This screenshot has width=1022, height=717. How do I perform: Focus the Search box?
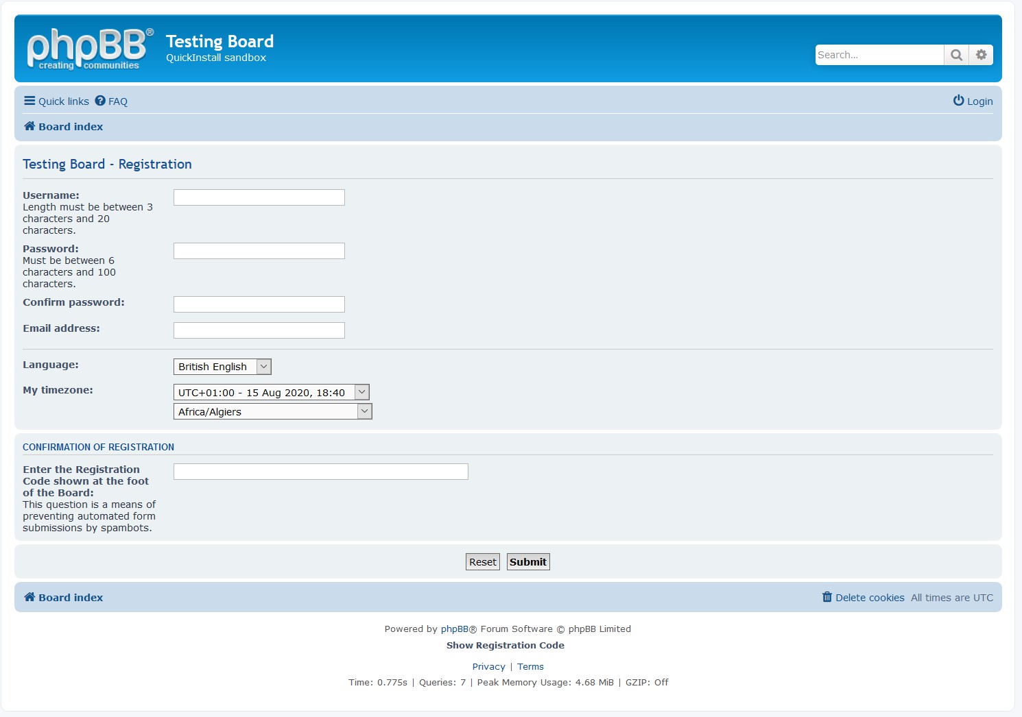tap(879, 55)
